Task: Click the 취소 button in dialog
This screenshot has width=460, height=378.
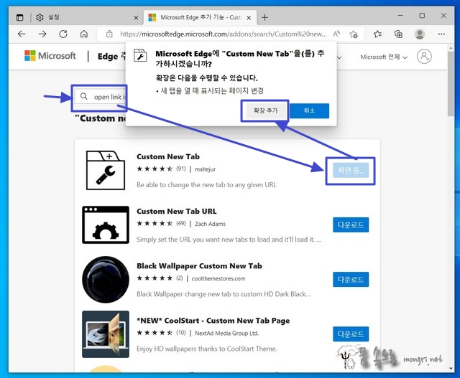Action: (x=310, y=110)
